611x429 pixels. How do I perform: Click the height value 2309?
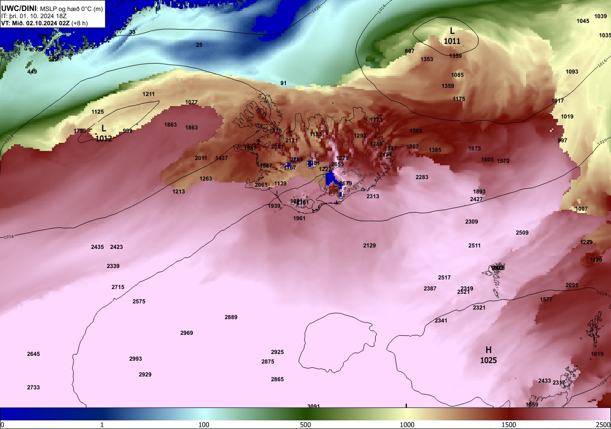(x=472, y=222)
